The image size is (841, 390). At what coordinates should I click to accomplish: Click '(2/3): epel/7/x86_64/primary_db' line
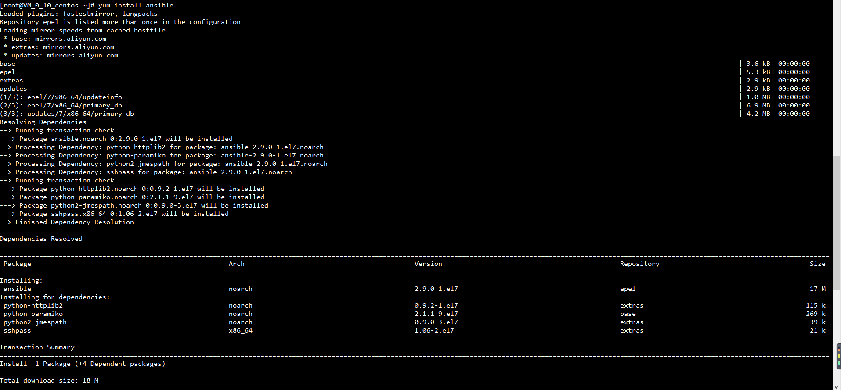pyautogui.click(x=61, y=105)
